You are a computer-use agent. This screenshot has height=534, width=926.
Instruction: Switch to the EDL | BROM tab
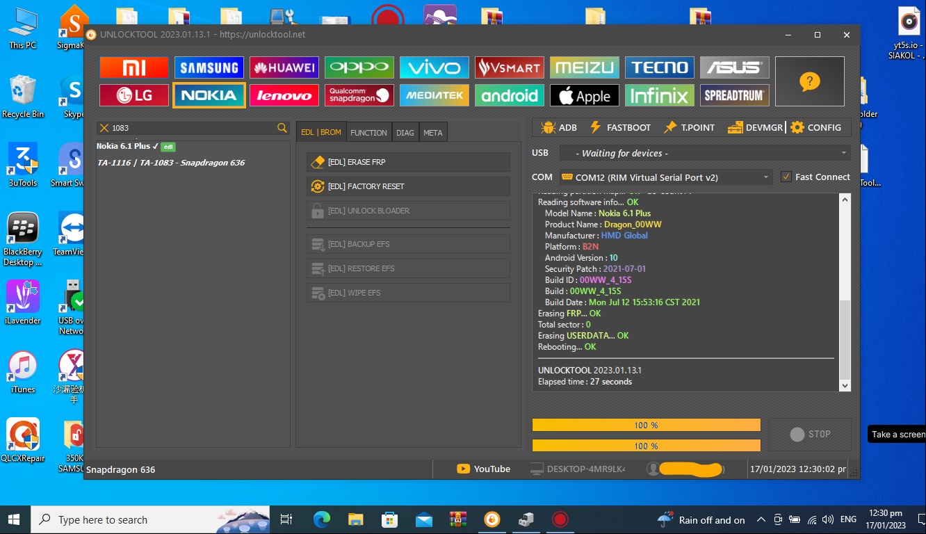pos(321,132)
